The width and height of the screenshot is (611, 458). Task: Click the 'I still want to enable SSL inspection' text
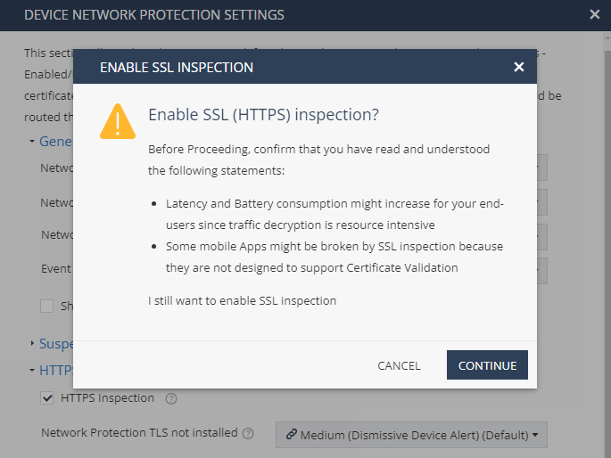(x=242, y=301)
